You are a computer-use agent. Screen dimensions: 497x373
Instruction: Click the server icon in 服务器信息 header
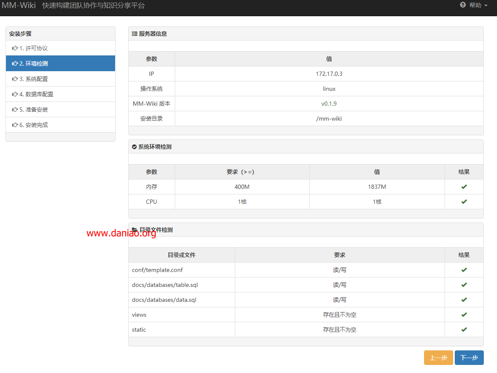(x=135, y=34)
